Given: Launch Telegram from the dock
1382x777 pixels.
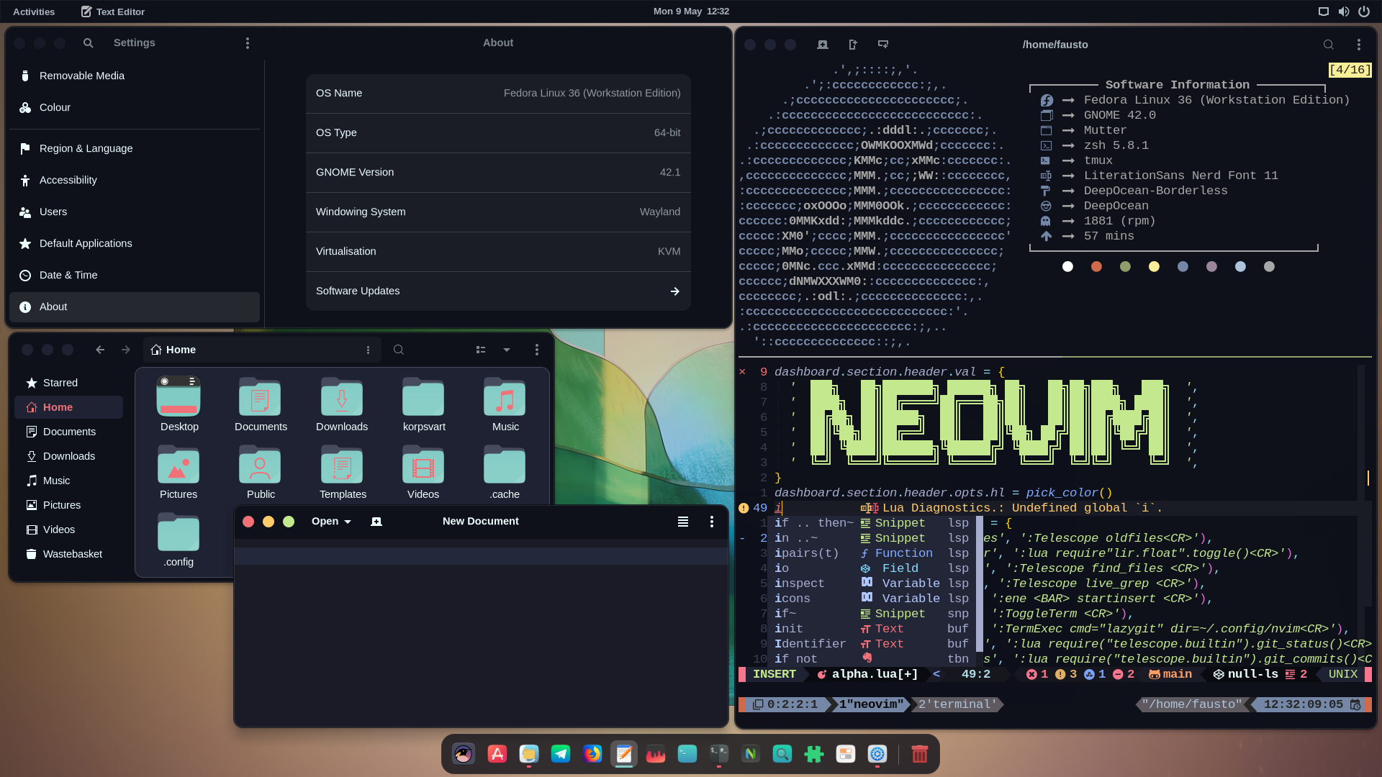Looking at the screenshot, I should [x=561, y=754].
